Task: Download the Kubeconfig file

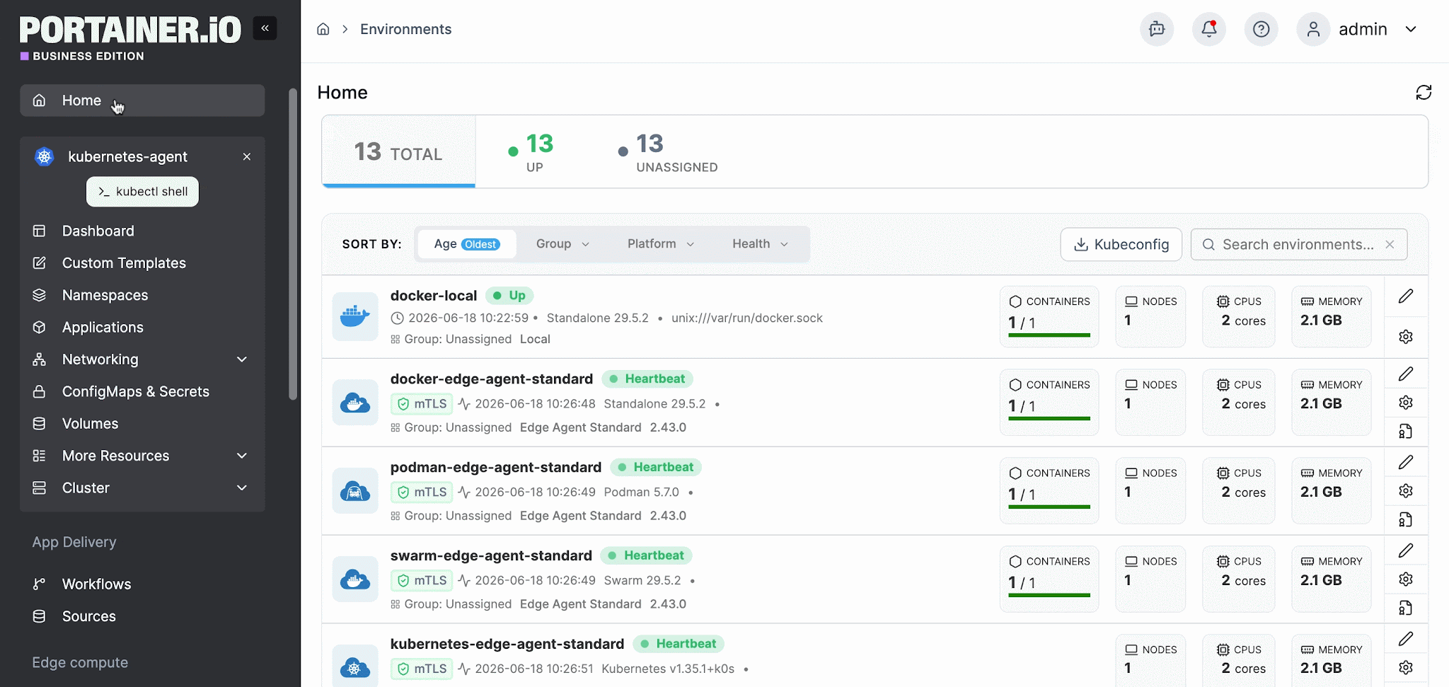Action: tap(1121, 244)
